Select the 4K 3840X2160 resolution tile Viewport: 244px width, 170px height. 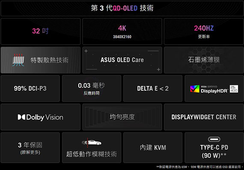point(122,31)
